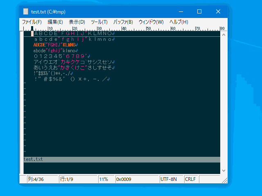262x196 pixels.
Task: Open the バッファ(B) menu
Action: (x=123, y=22)
